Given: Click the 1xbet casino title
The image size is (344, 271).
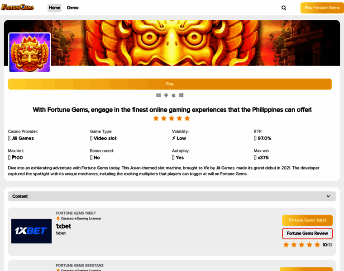Looking at the screenshot, I should tap(63, 226).
